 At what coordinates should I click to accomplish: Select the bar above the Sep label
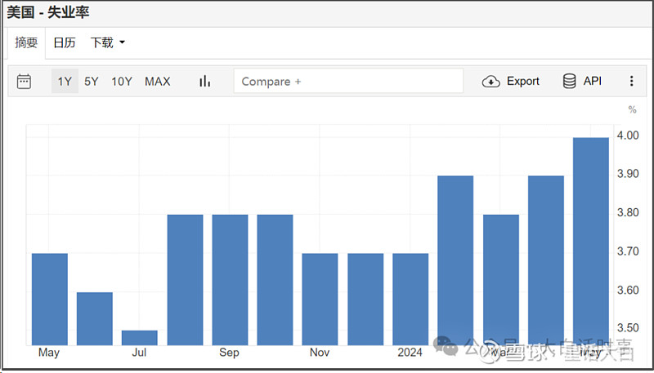pyautogui.click(x=230, y=279)
